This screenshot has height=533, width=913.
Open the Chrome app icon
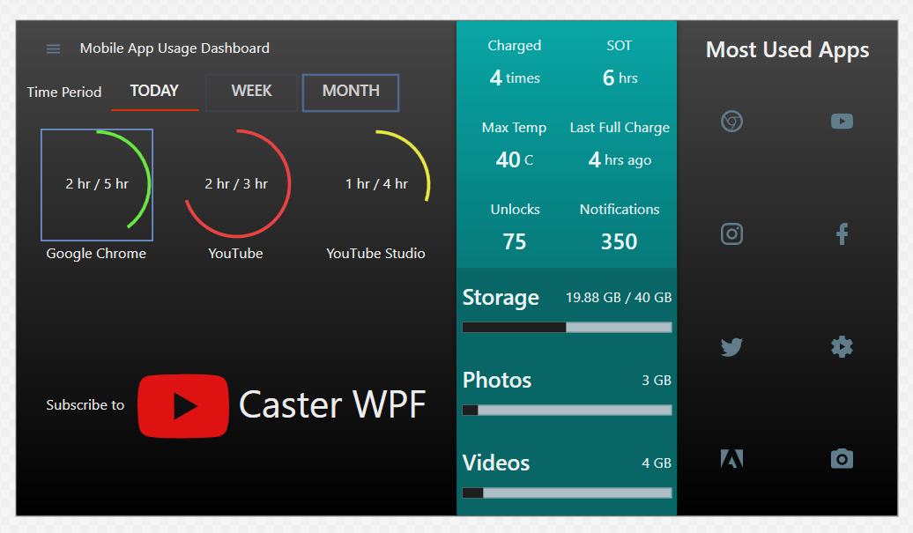[731, 121]
